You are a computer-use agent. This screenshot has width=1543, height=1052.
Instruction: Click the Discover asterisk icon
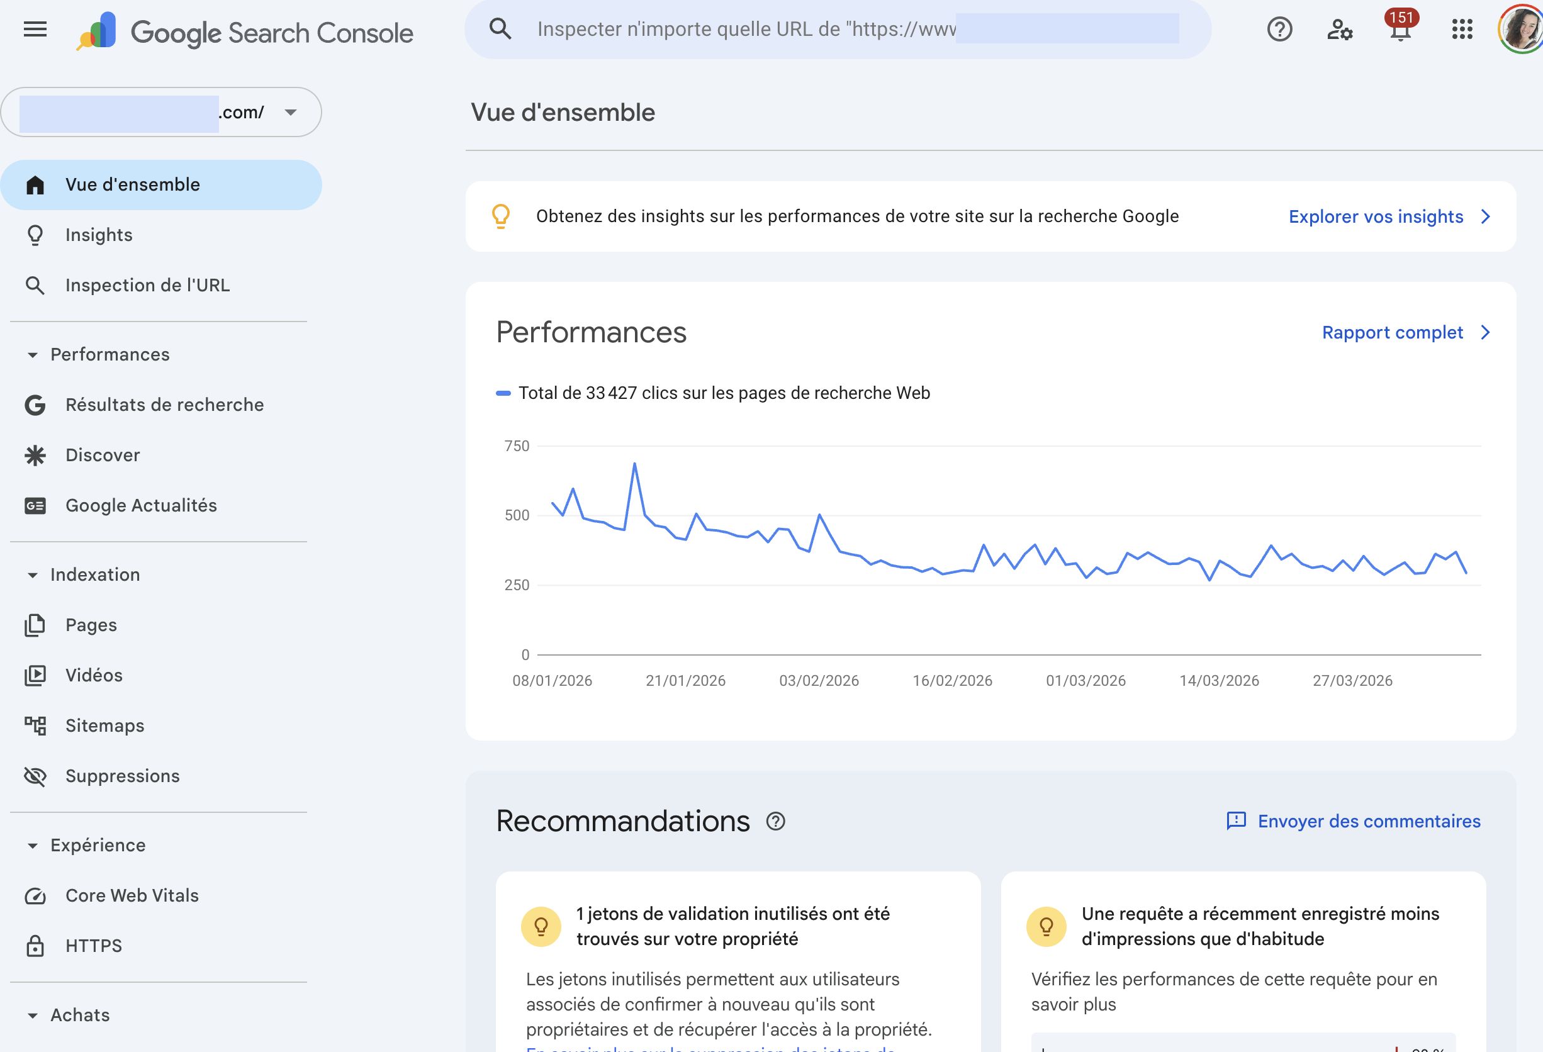35,455
